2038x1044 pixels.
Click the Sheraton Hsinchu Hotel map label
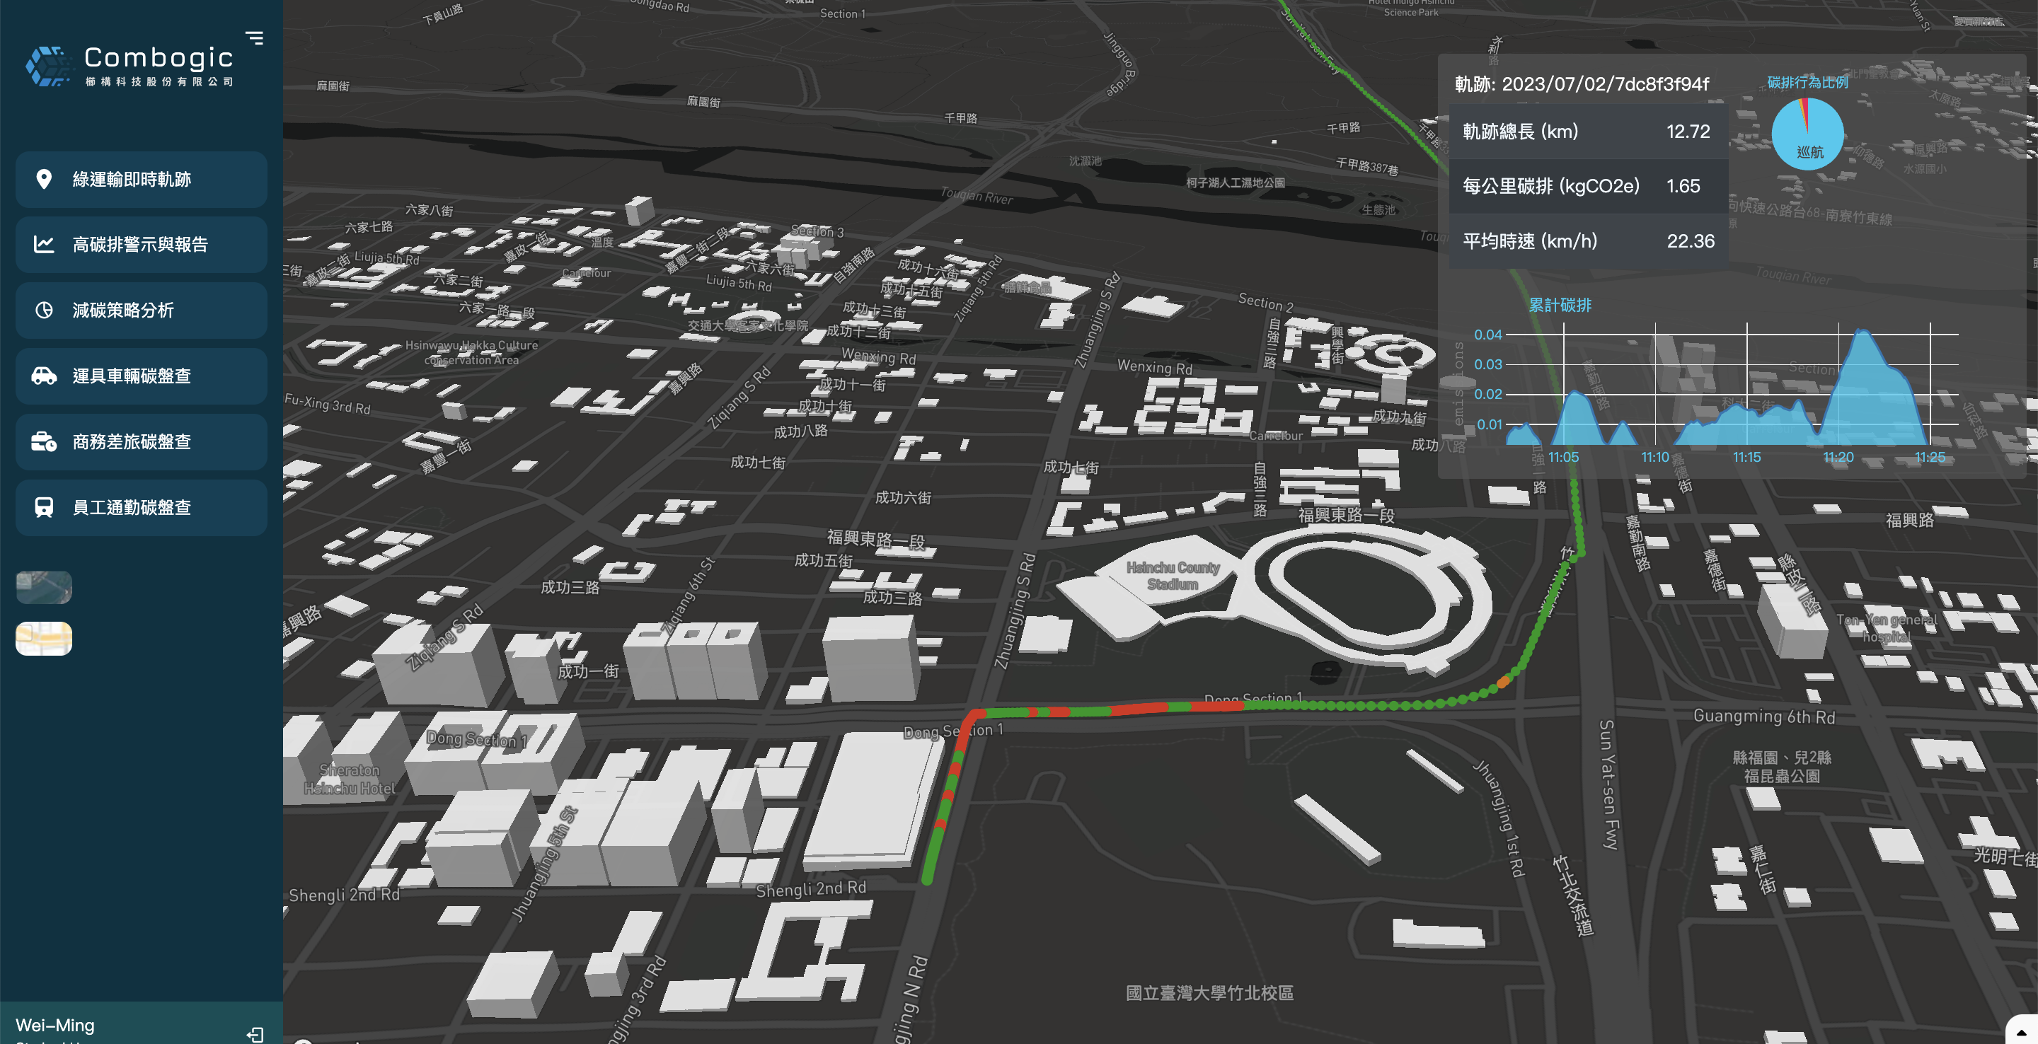point(349,779)
